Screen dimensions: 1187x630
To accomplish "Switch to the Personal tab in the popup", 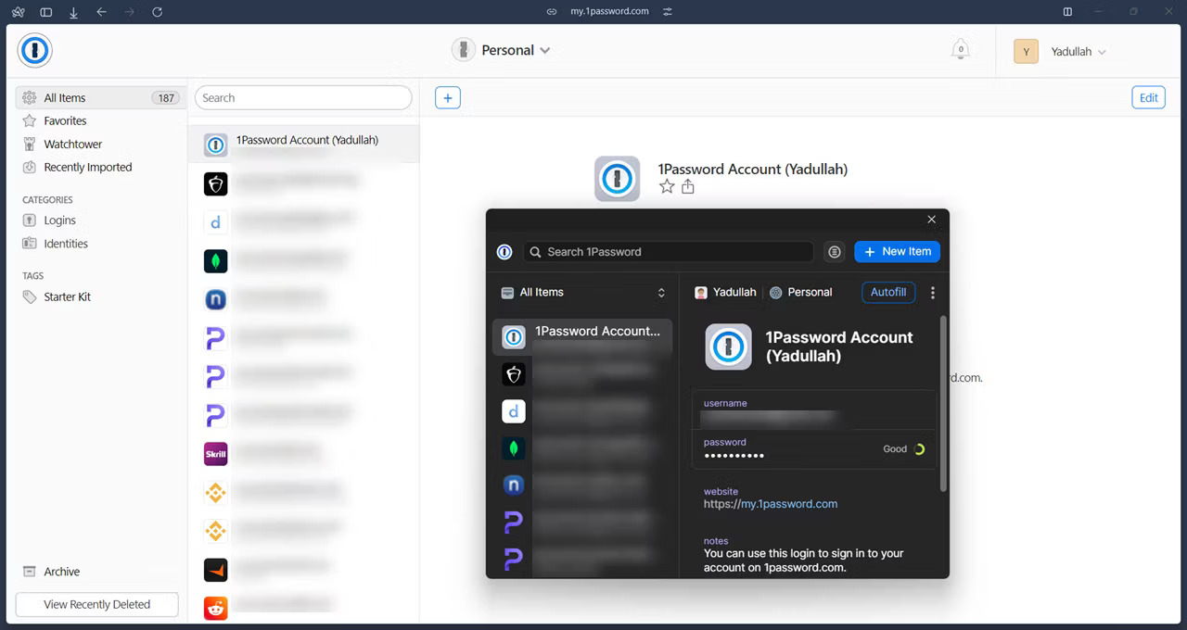I will pyautogui.click(x=800, y=292).
